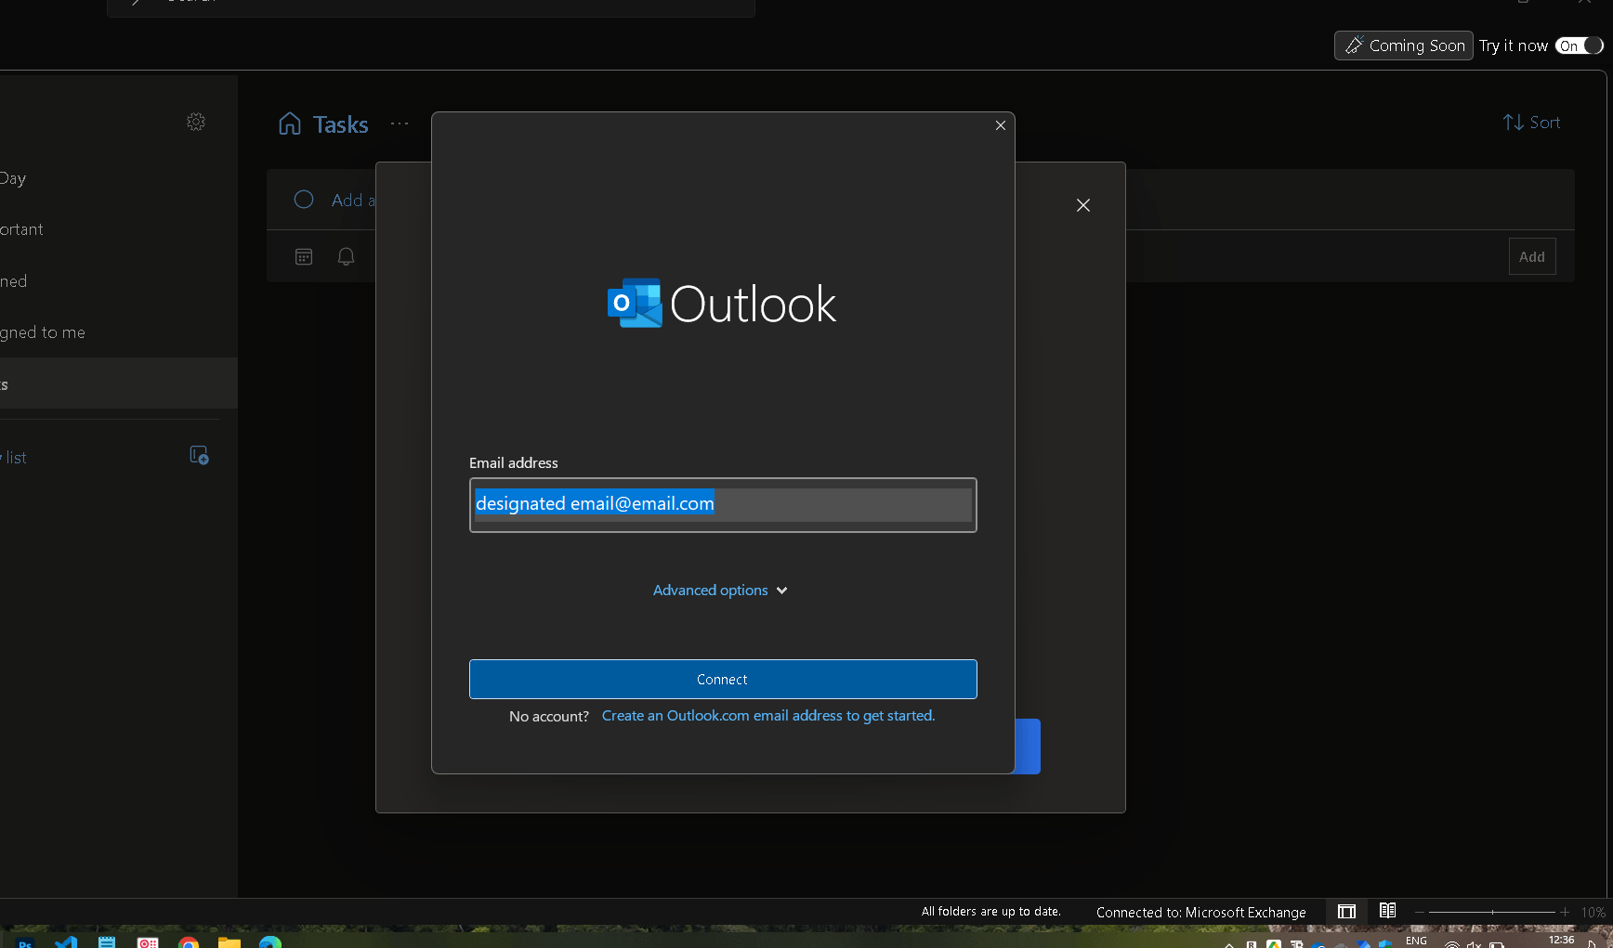Switch to Normal view in status bar

coord(1346,912)
